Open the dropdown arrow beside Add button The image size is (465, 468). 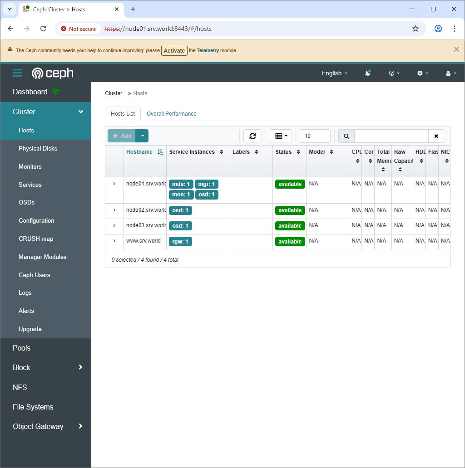pos(143,136)
